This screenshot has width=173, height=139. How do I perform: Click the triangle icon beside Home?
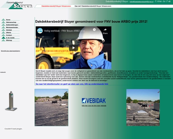[x=3, y=20]
